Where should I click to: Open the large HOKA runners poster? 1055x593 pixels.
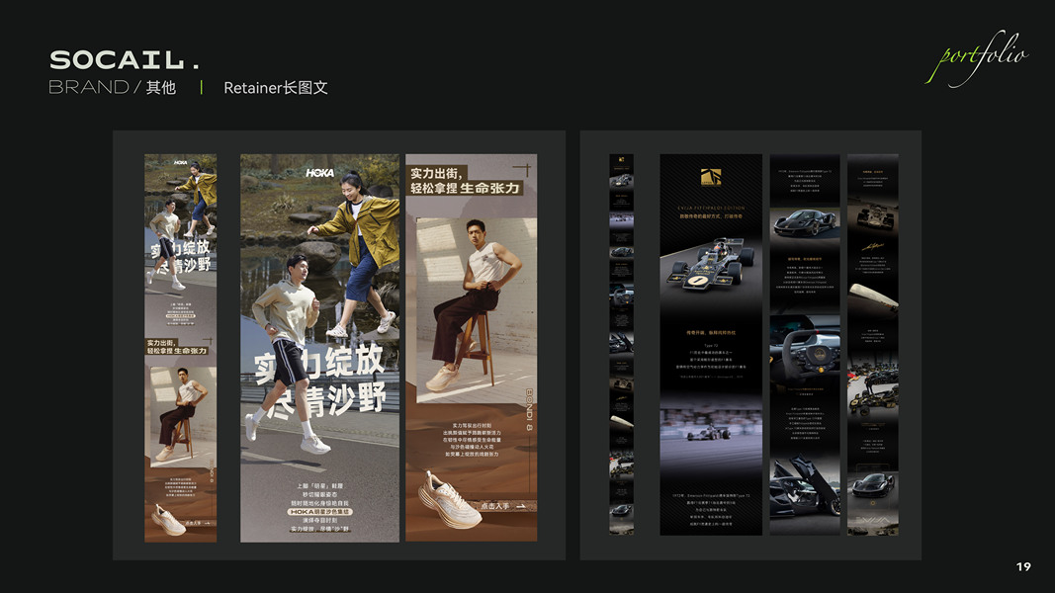(319, 348)
